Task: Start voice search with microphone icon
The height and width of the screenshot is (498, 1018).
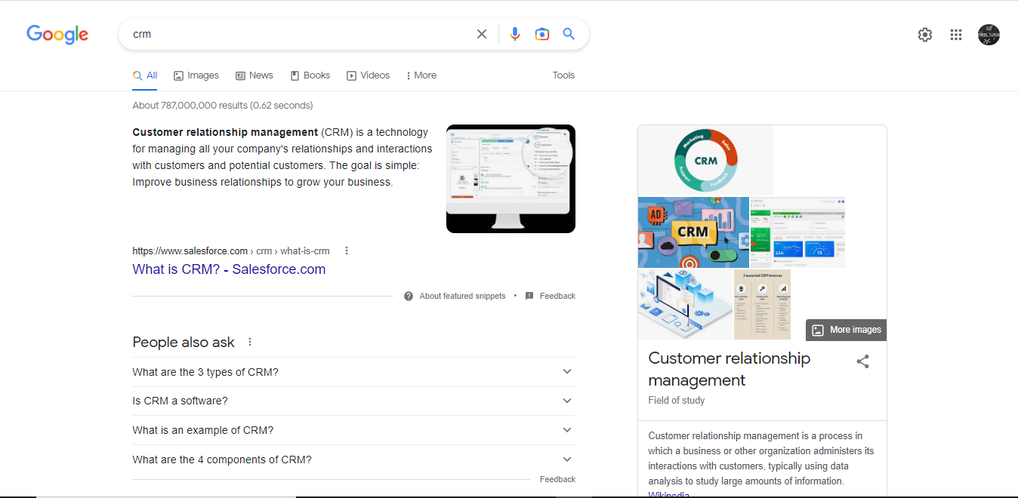Action: coord(515,34)
